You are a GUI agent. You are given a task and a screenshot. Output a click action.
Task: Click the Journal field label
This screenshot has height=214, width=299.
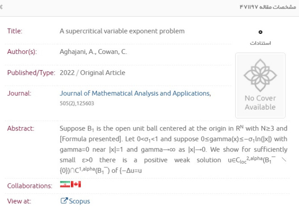19,93
